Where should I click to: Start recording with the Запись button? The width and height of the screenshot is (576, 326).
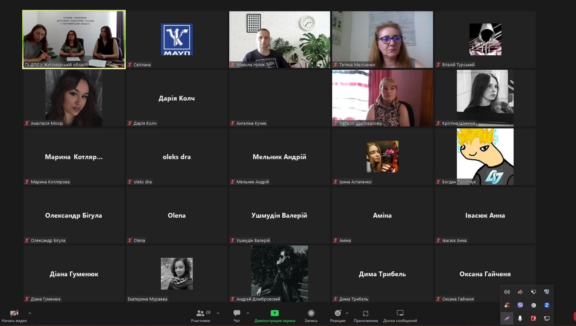tap(311, 315)
